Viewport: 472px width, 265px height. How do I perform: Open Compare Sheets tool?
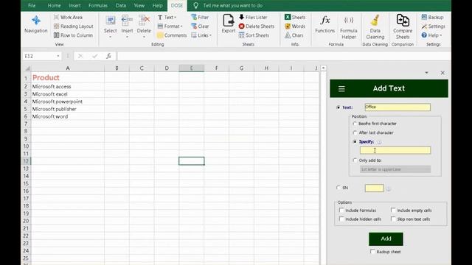[x=403, y=27]
